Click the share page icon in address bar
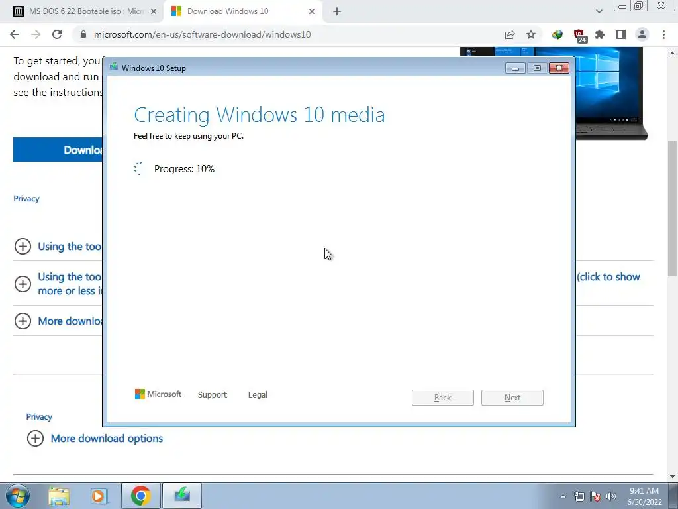Screen dimensions: 678x509 point(510,34)
